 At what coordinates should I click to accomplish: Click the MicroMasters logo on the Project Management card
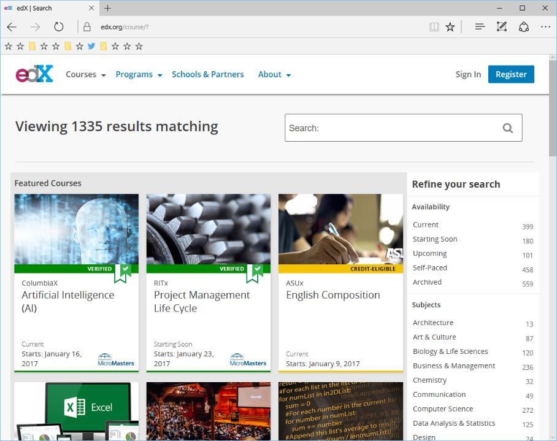pyautogui.click(x=248, y=359)
